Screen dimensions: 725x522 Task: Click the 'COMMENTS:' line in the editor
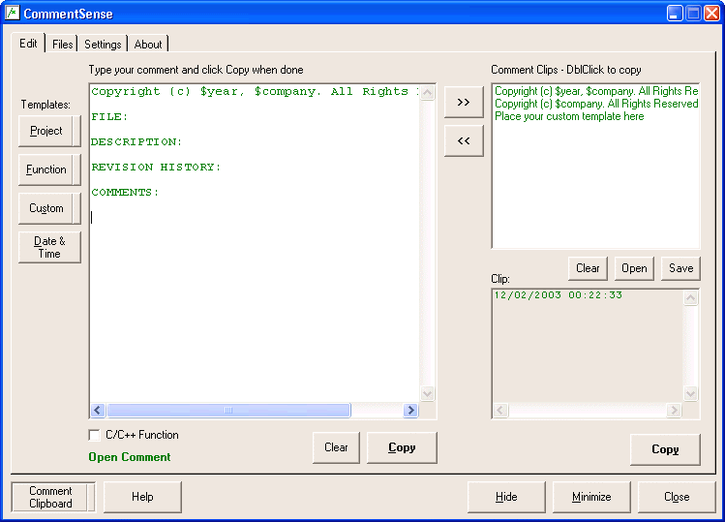pyautogui.click(x=125, y=192)
